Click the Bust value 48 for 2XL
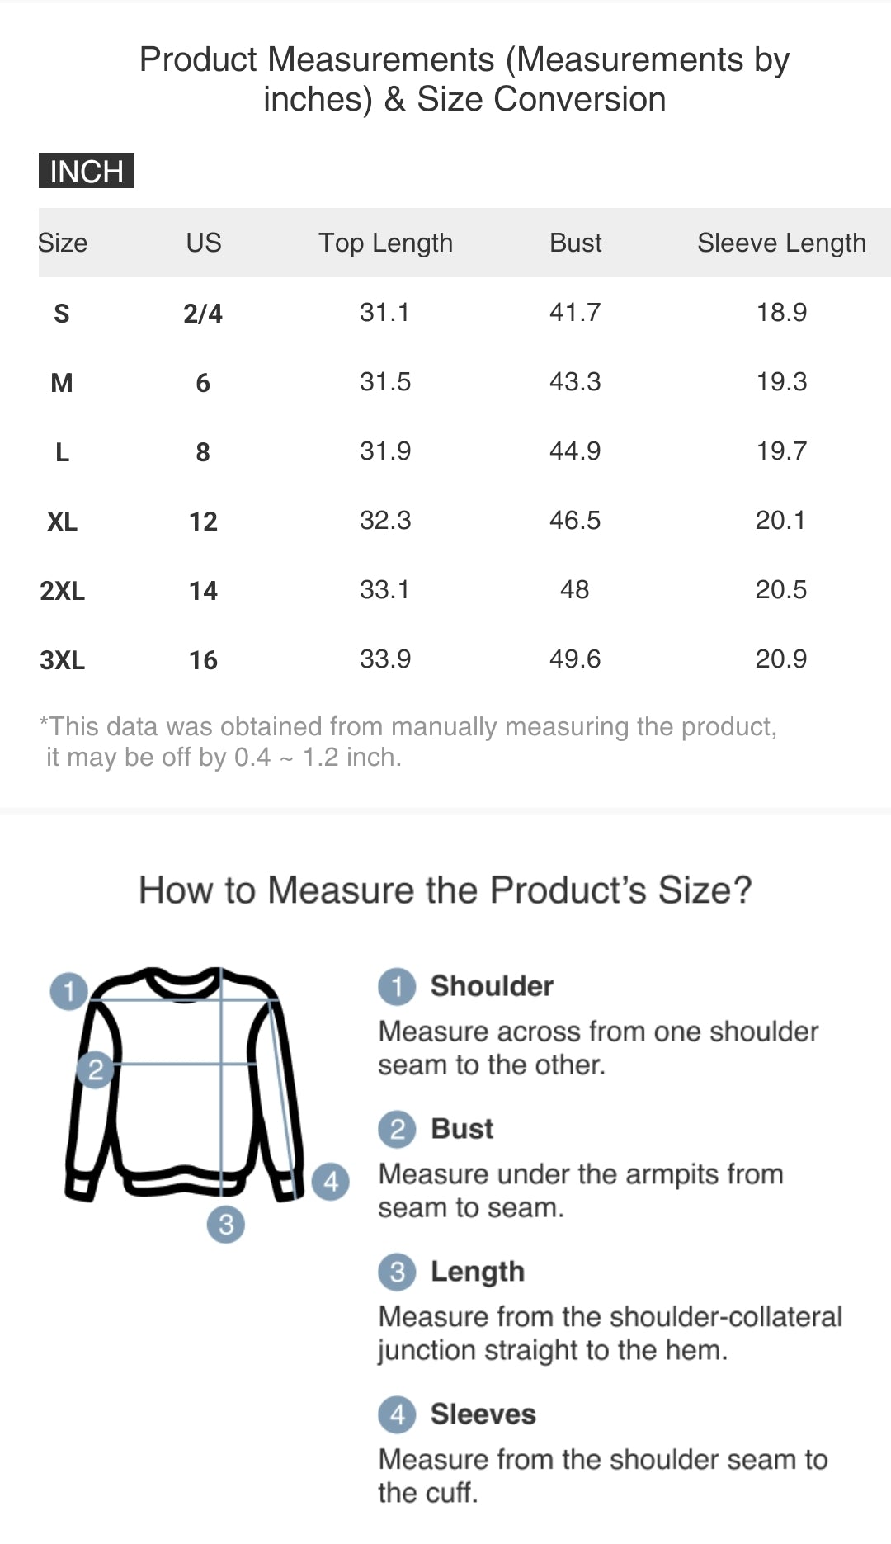The width and height of the screenshot is (891, 1544). point(575,590)
